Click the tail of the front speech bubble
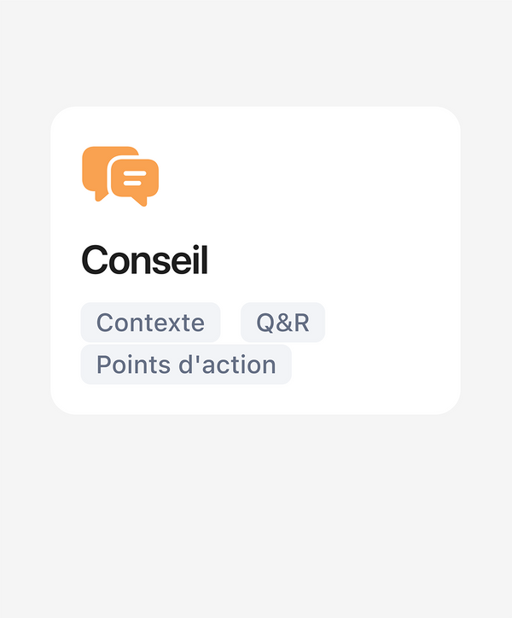Screen dimensions: 512x618 [x=143, y=202]
